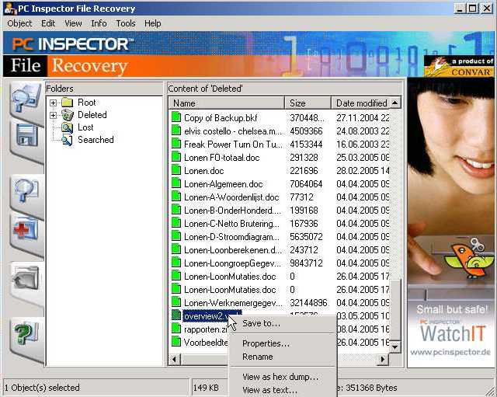497x397 pixels.
Task: Sort by Date modified column header
Action: (x=360, y=103)
